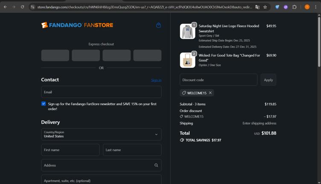Click the address search magnifier icon

156,165
